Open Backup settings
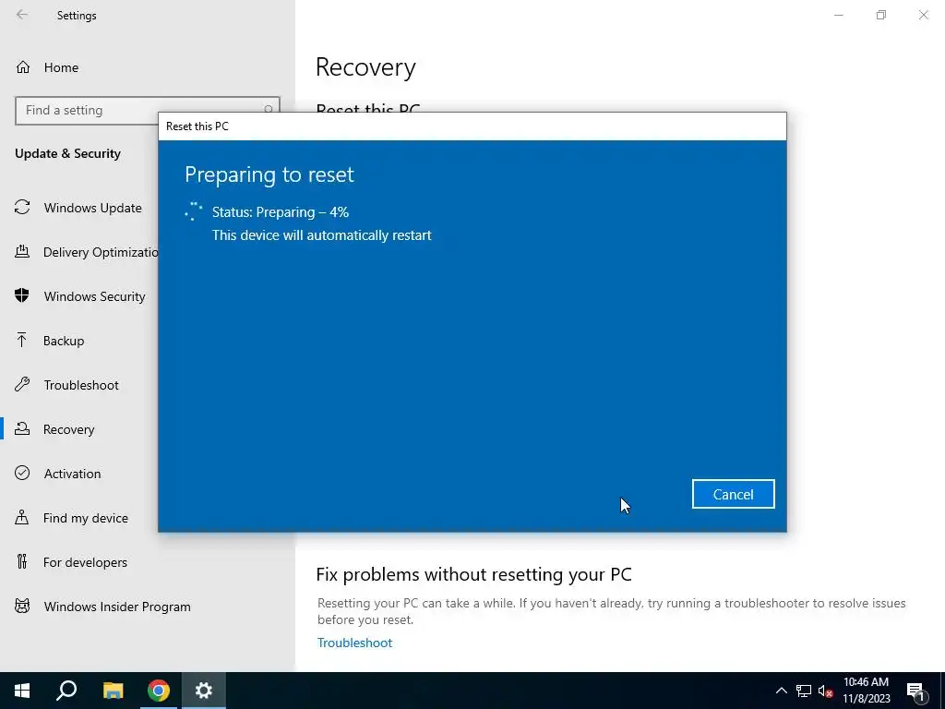 click(x=64, y=341)
